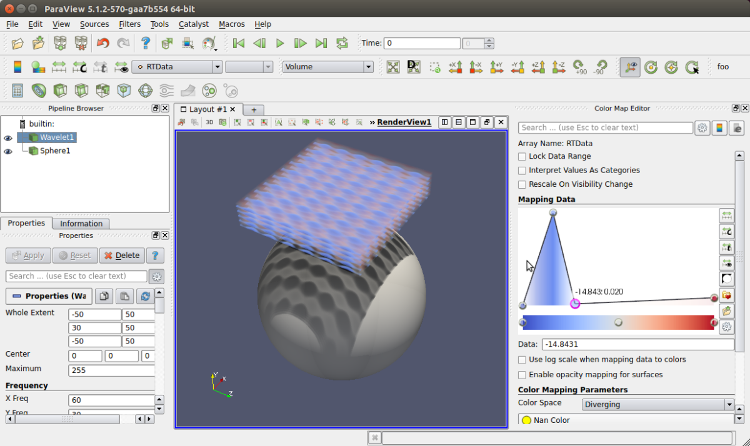Click the Undo icon in toolbar
Viewport: 750px width, 446px height.
102,43
